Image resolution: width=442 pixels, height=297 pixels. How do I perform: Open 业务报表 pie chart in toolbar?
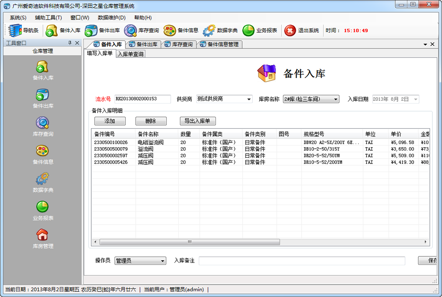point(248,31)
